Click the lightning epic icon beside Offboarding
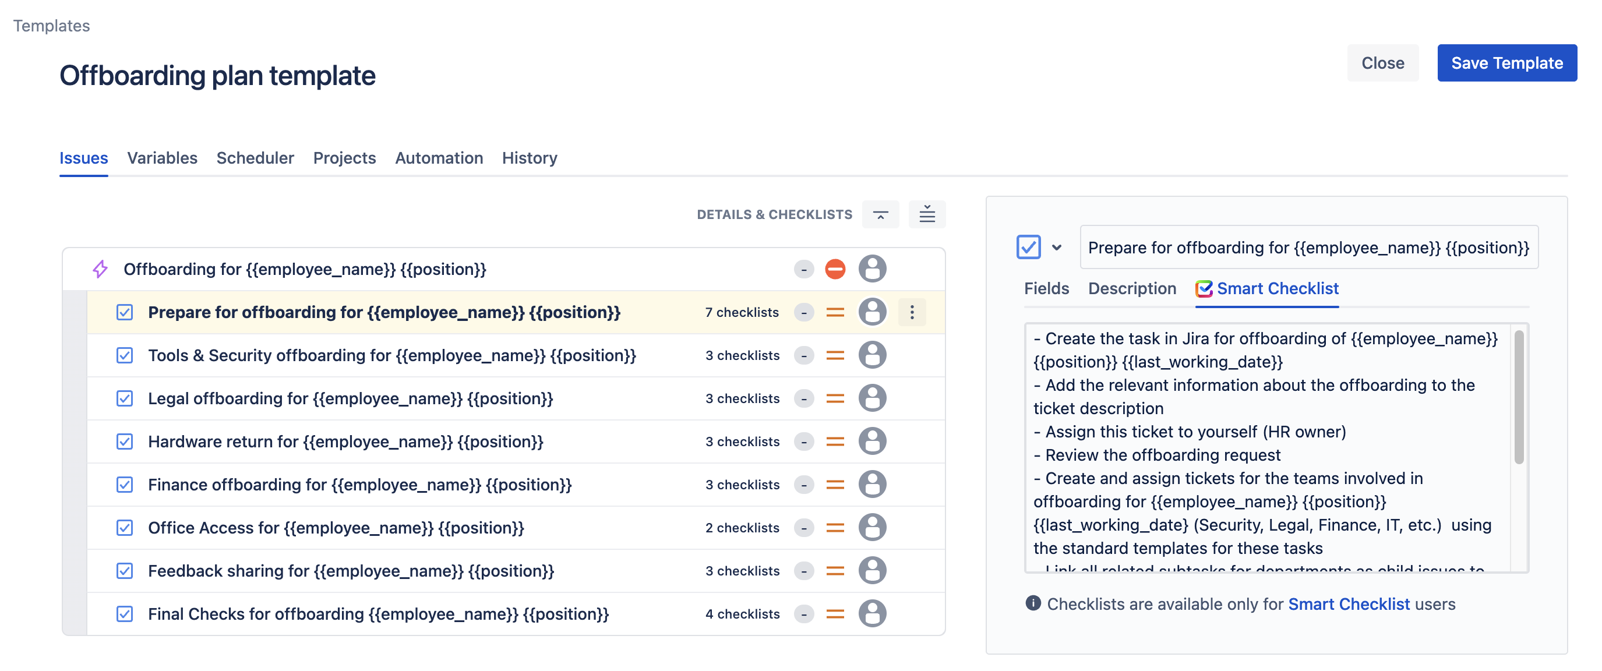1602x671 pixels. pyautogui.click(x=100, y=269)
